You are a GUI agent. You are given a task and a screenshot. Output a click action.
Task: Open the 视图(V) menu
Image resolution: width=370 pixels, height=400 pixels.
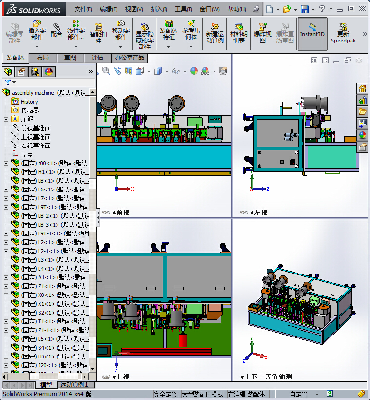pos(134,9)
